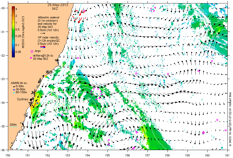The height and width of the screenshot is (158, 233).
Task: Click the '25-May 06Z' drifter date text
Action: (41, 59)
